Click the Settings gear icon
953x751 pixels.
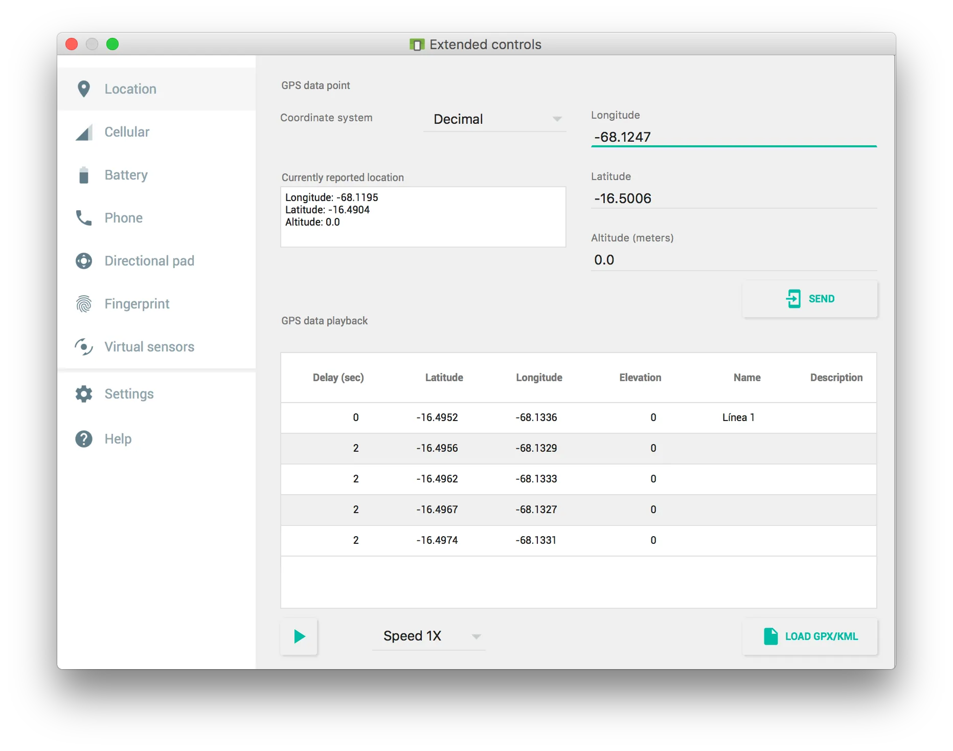pyautogui.click(x=84, y=394)
